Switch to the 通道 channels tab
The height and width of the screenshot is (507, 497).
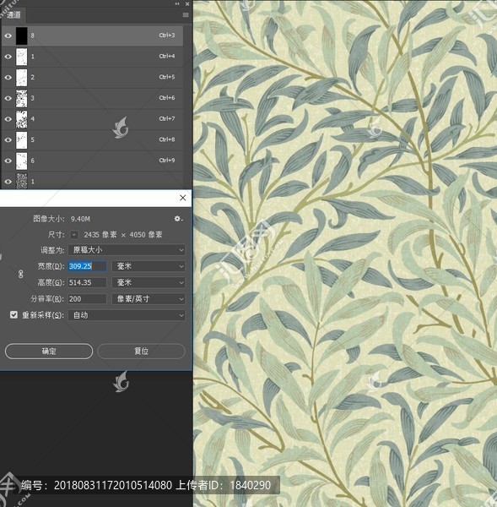tap(14, 15)
